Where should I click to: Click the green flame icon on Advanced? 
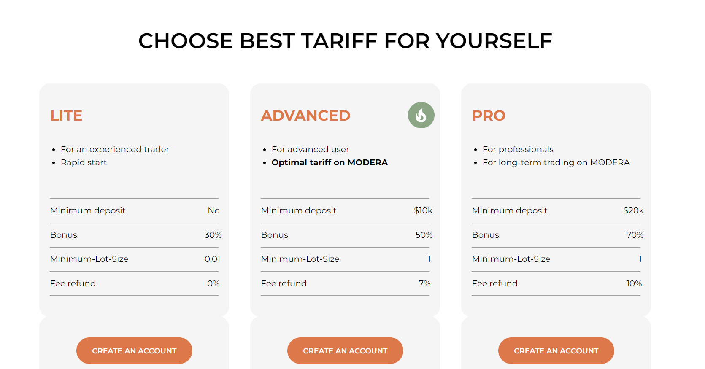(421, 115)
